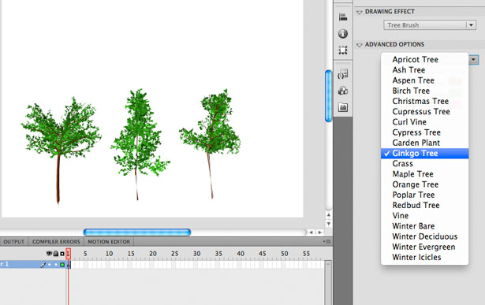Toggle show/hide all layers eye icon
This screenshot has height=305, width=485.
click(x=49, y=254)
